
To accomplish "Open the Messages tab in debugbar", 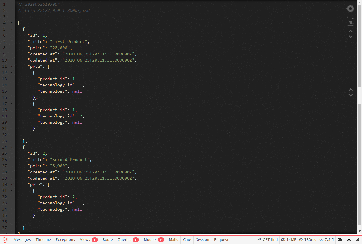I will [22, 240].
